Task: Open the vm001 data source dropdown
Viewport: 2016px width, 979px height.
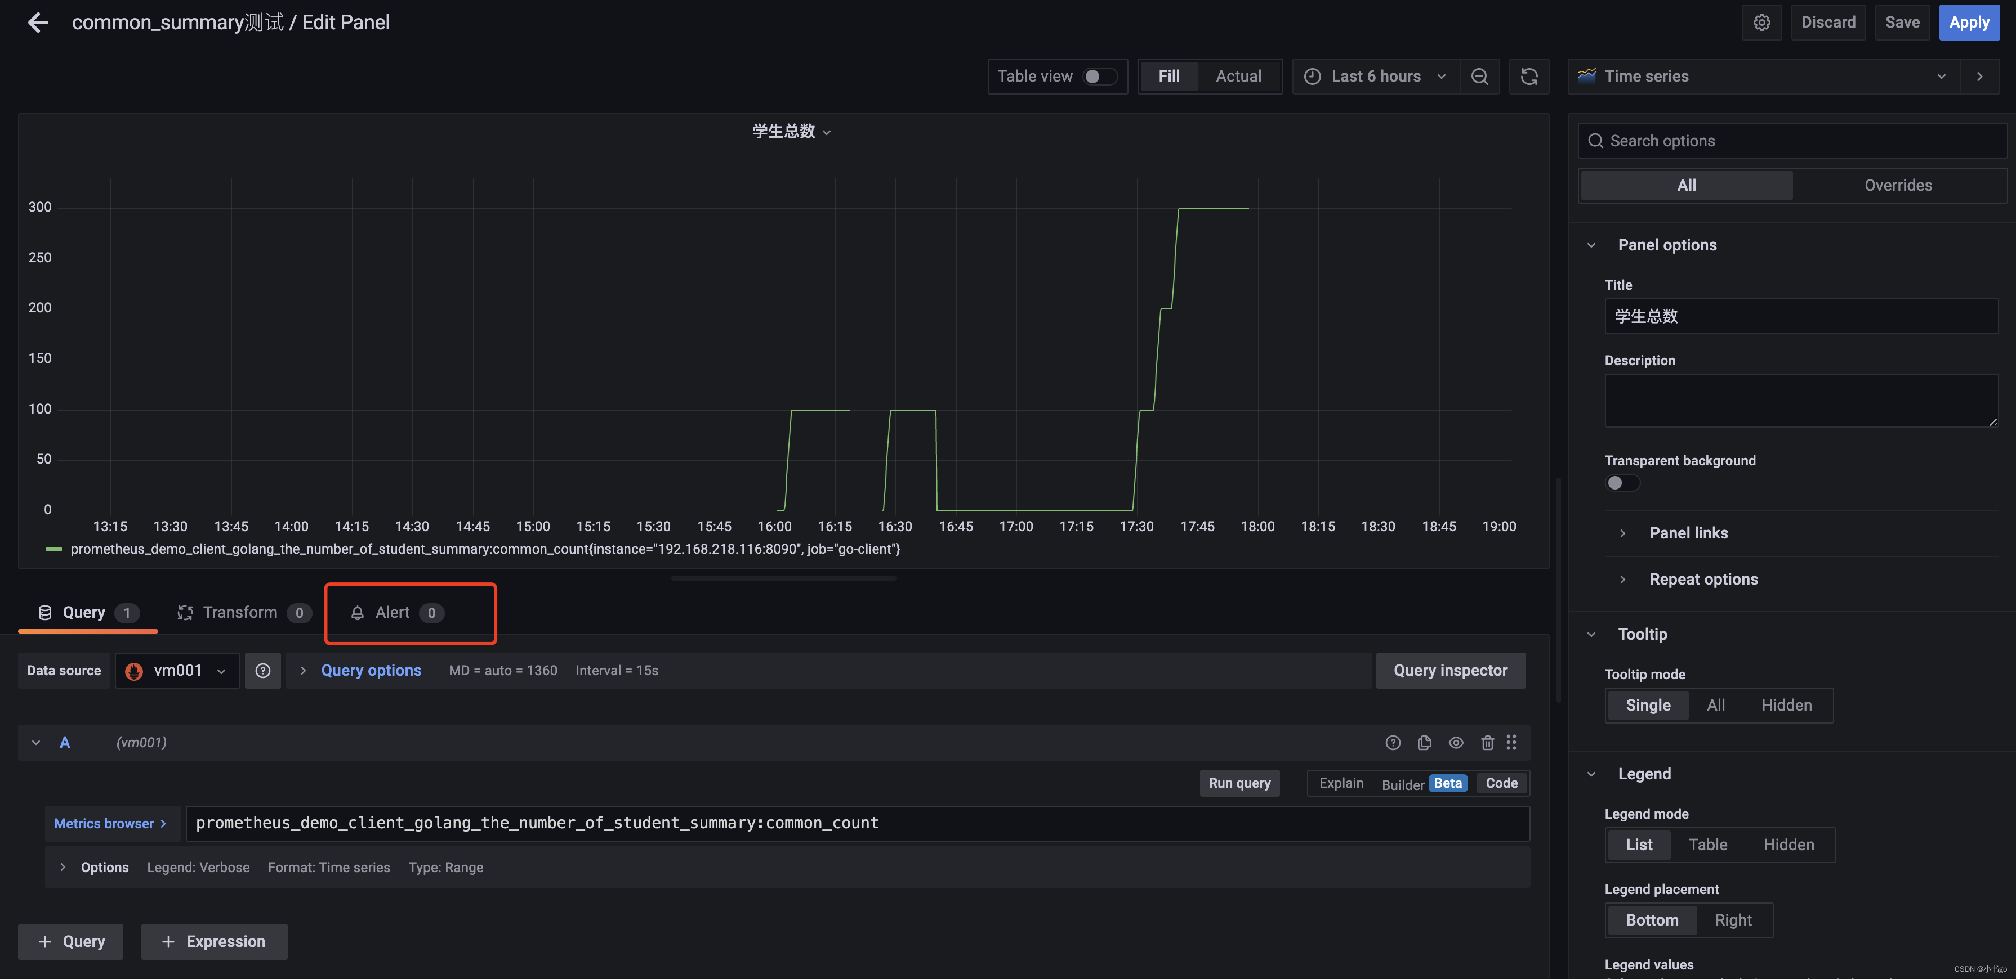Action: tap(177, 671)
